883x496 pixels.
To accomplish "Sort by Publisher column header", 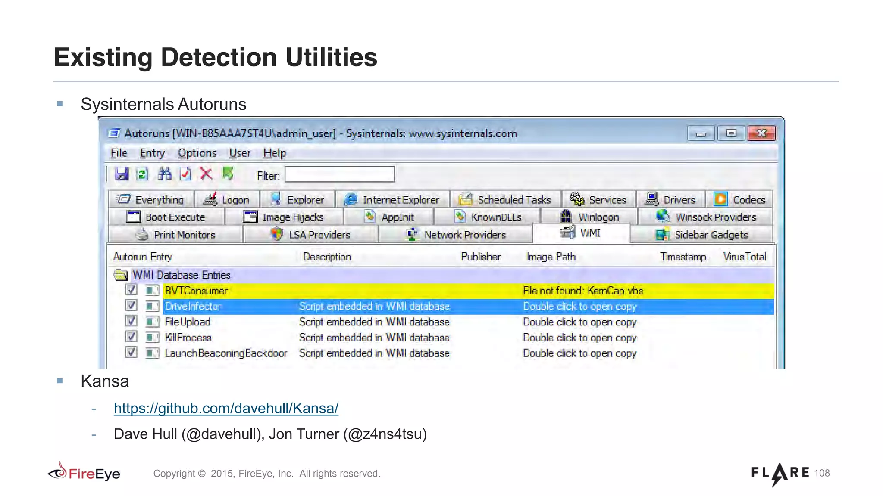I will pos(481,257).
